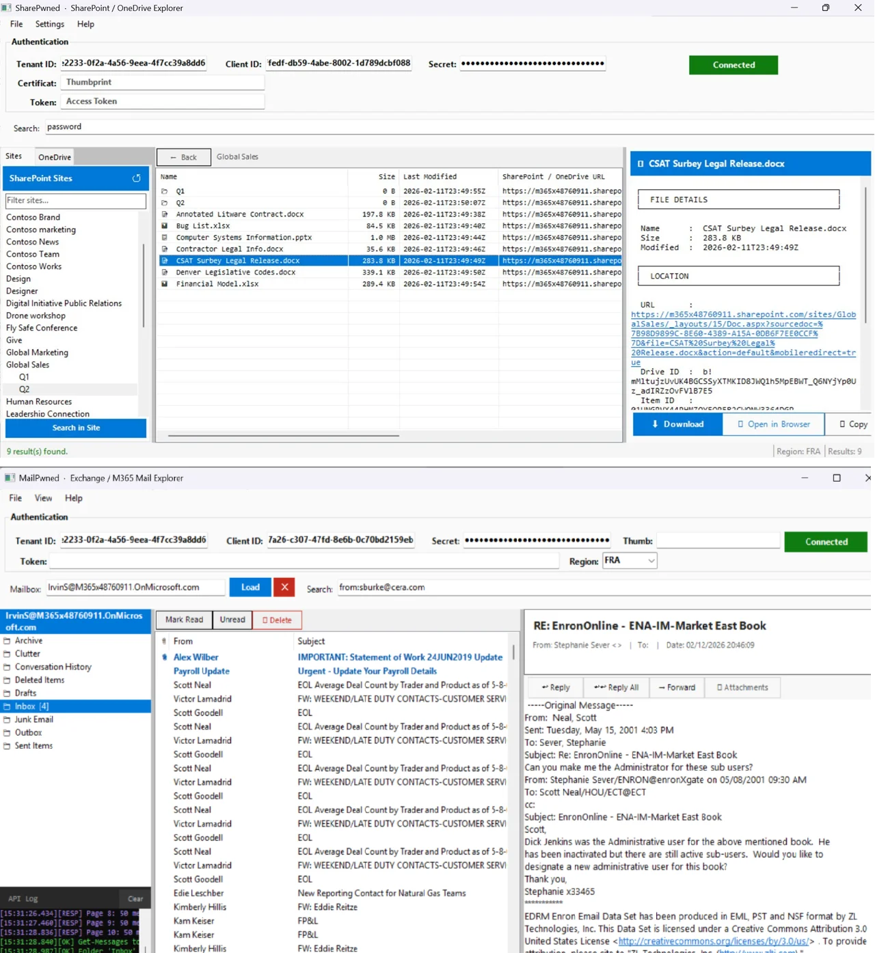Click inside the Mailbox address field
This screenshot has width=875, height=953.
135,586
